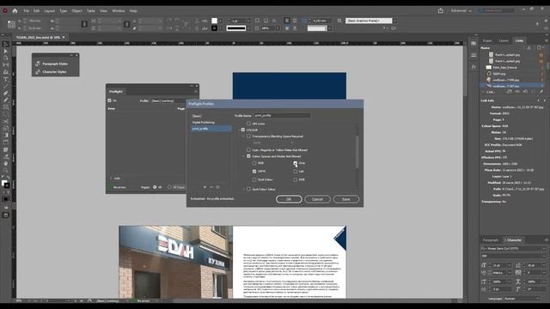Toggle the Spot Colour checkbox

coord(254,179)
